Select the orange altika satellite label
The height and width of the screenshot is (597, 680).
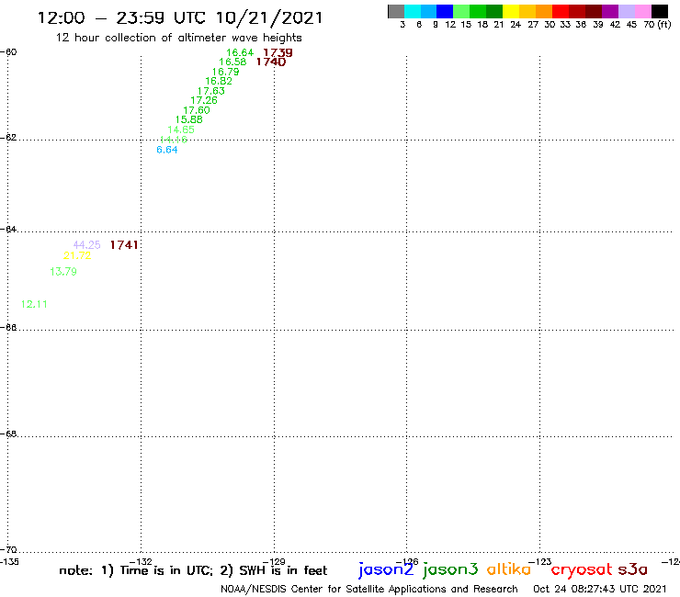pos(509,569)
